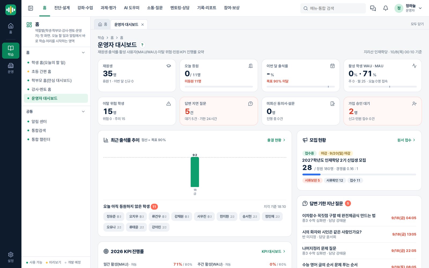Open the chat messages icon
Screen dimensions: 429x268
coord(373,8)
